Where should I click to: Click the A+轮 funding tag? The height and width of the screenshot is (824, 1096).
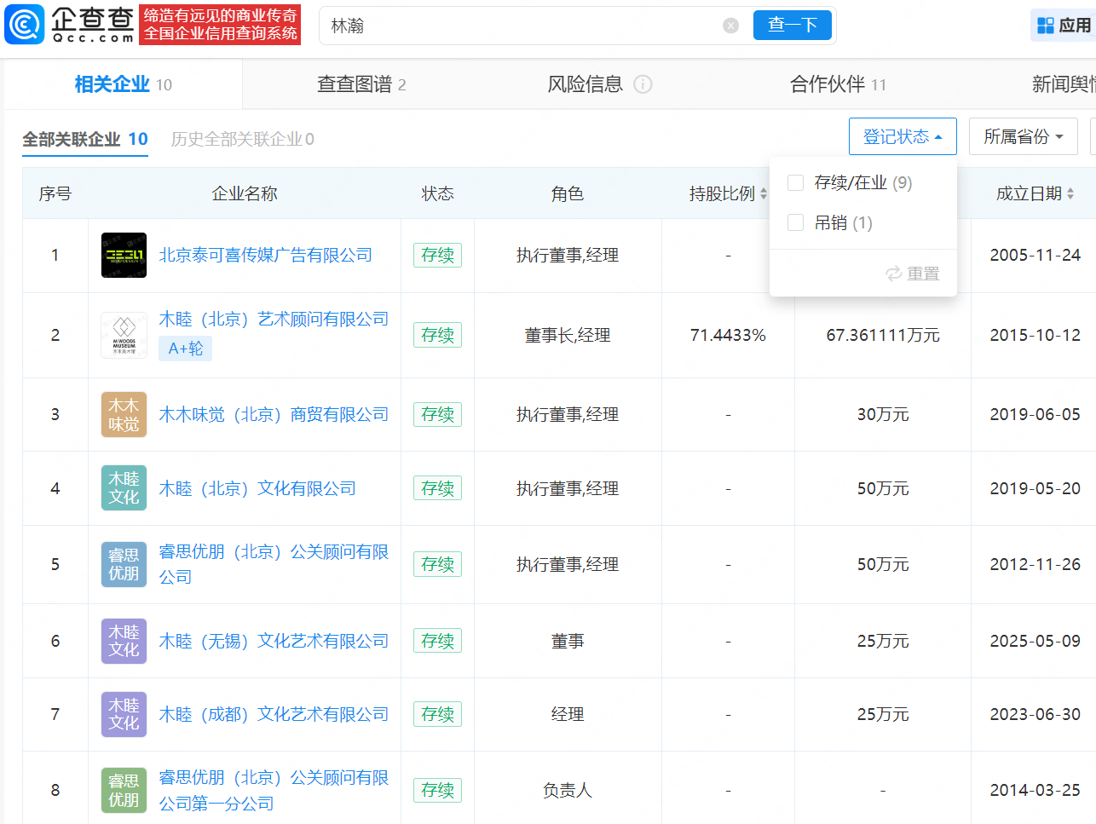(x=186, y=348)
